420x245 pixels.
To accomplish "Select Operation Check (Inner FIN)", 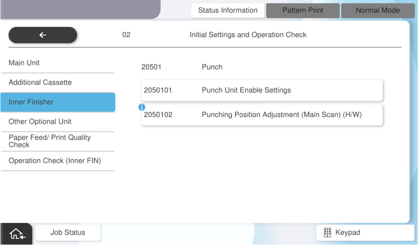I will point(57,161).
